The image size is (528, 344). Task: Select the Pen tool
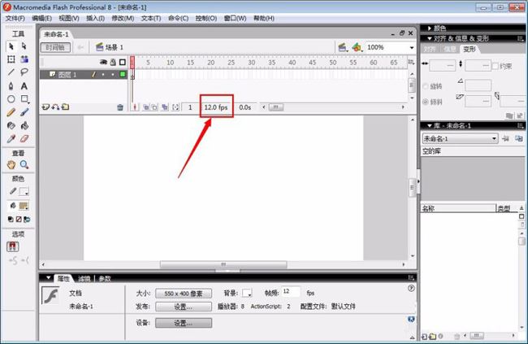point(11,85)
